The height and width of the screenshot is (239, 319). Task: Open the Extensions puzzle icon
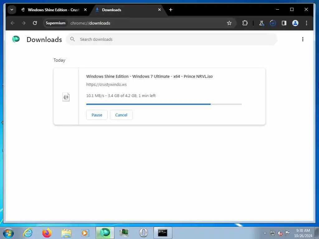click(x=245, y=23)
